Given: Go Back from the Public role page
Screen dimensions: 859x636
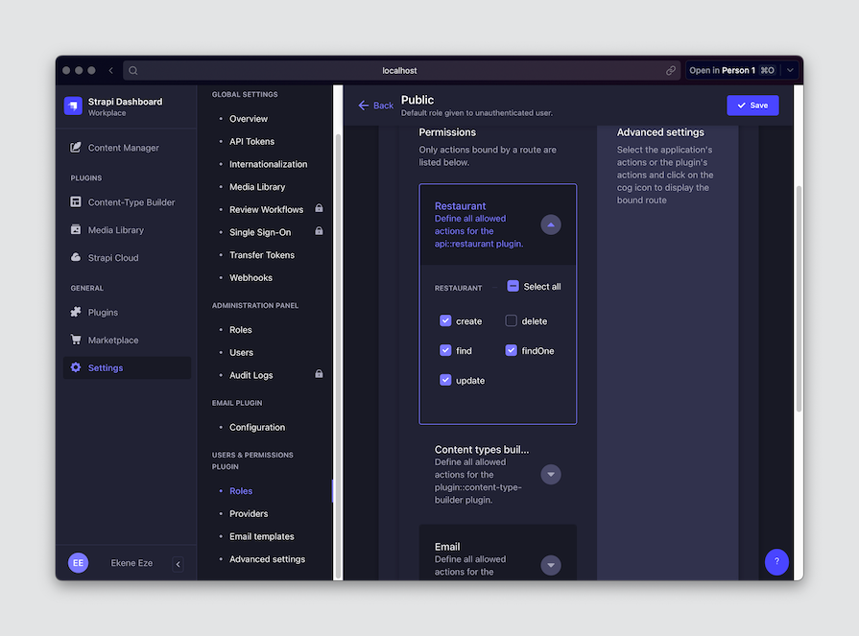Looking at the screenshot, I should pyautogui.click(x=374, y=106).
